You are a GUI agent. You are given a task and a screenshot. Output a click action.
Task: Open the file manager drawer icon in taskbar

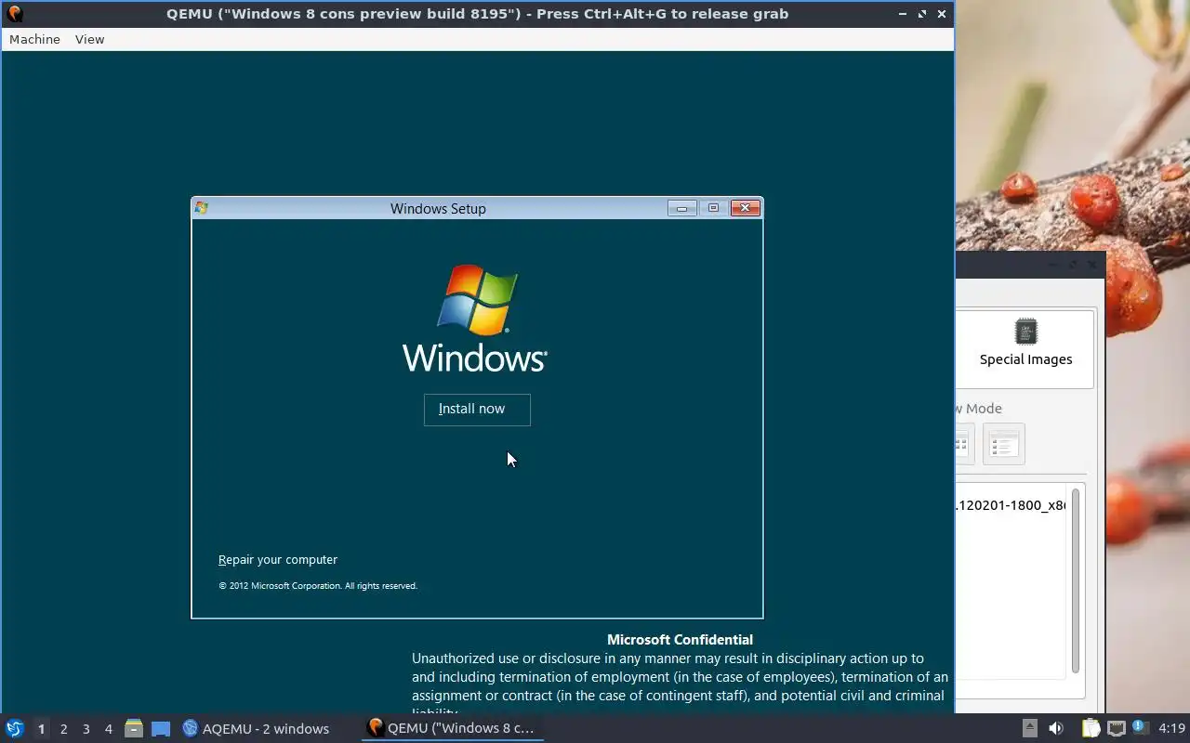point(134,728)
